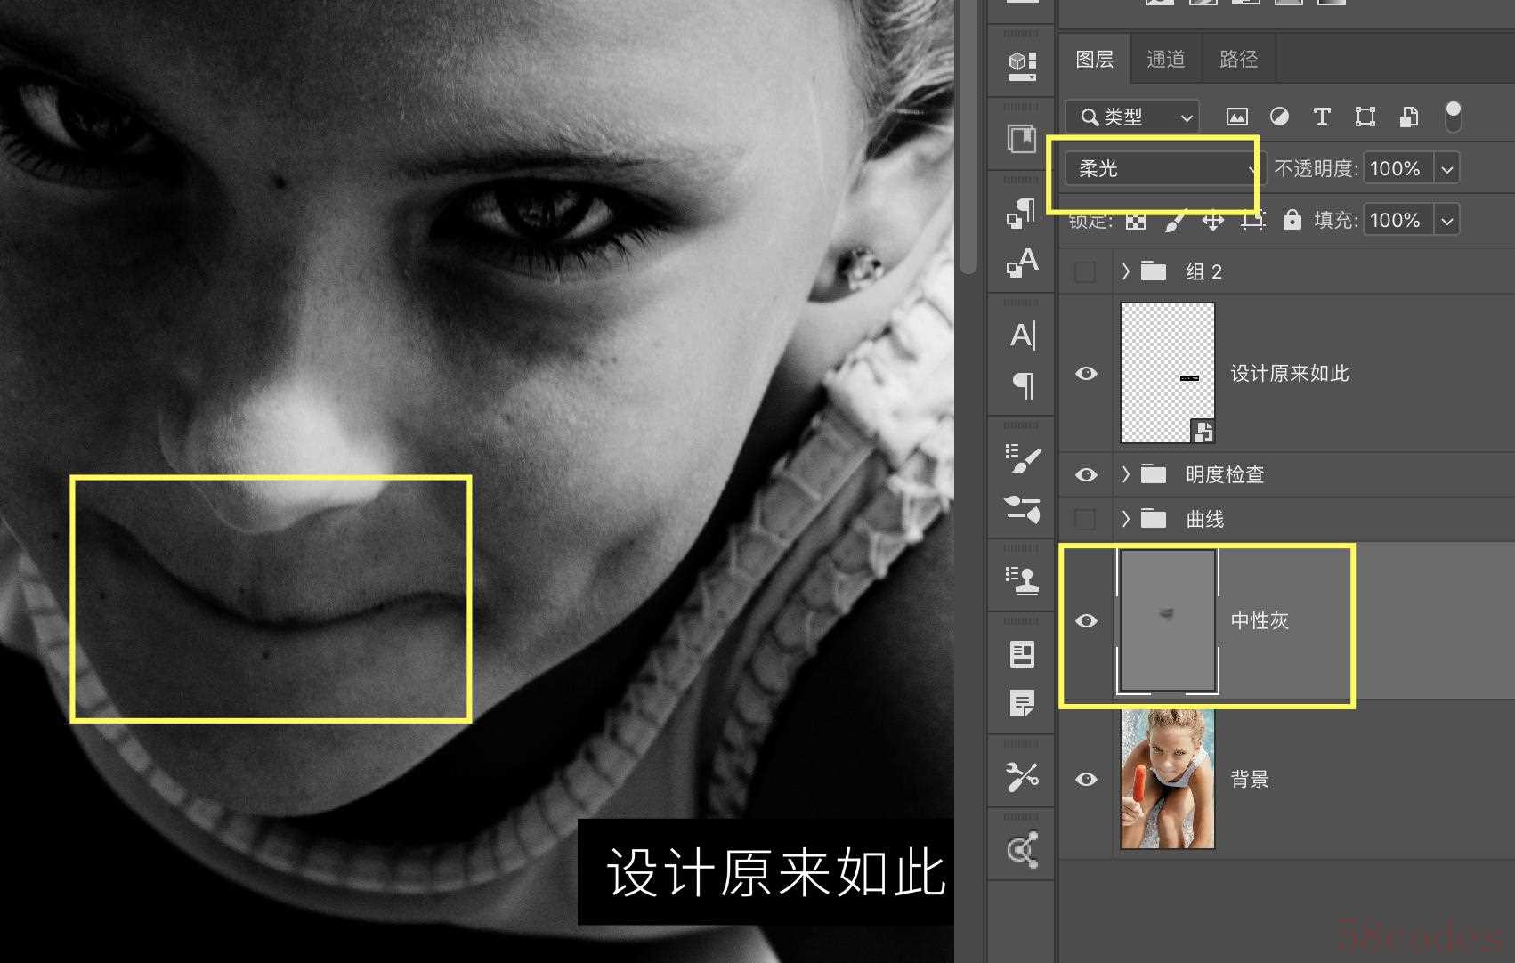Open the share-nodes panel icon at dock bottom
The image size is (1515, 963).
[x=1022, y=850]
